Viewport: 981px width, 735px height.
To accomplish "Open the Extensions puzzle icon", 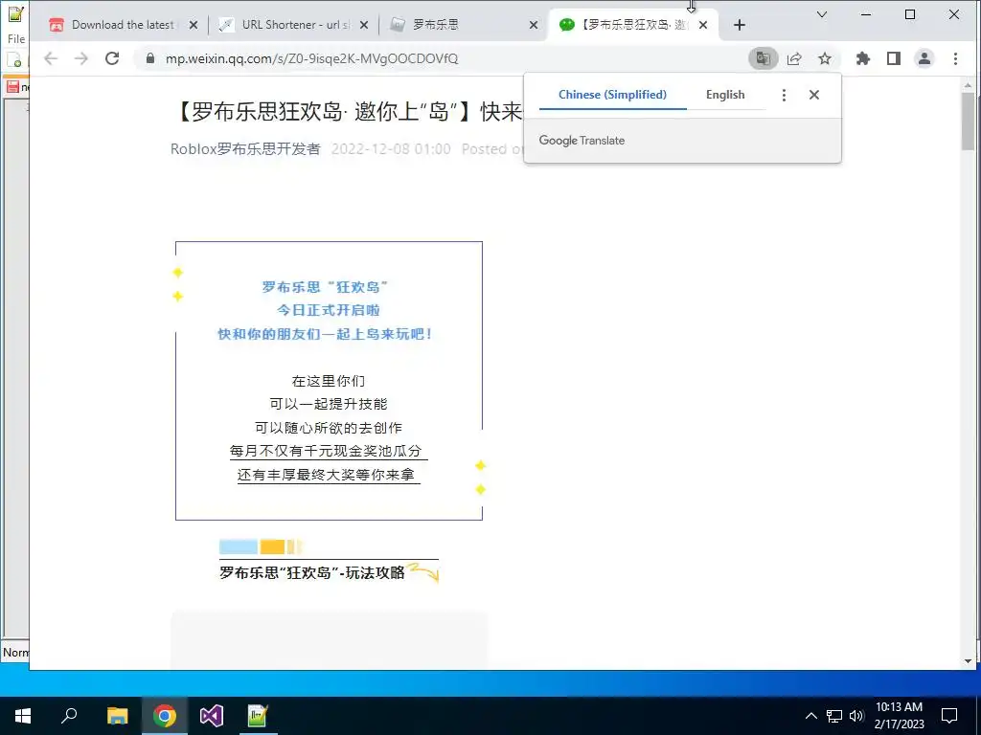I will 863,58.
